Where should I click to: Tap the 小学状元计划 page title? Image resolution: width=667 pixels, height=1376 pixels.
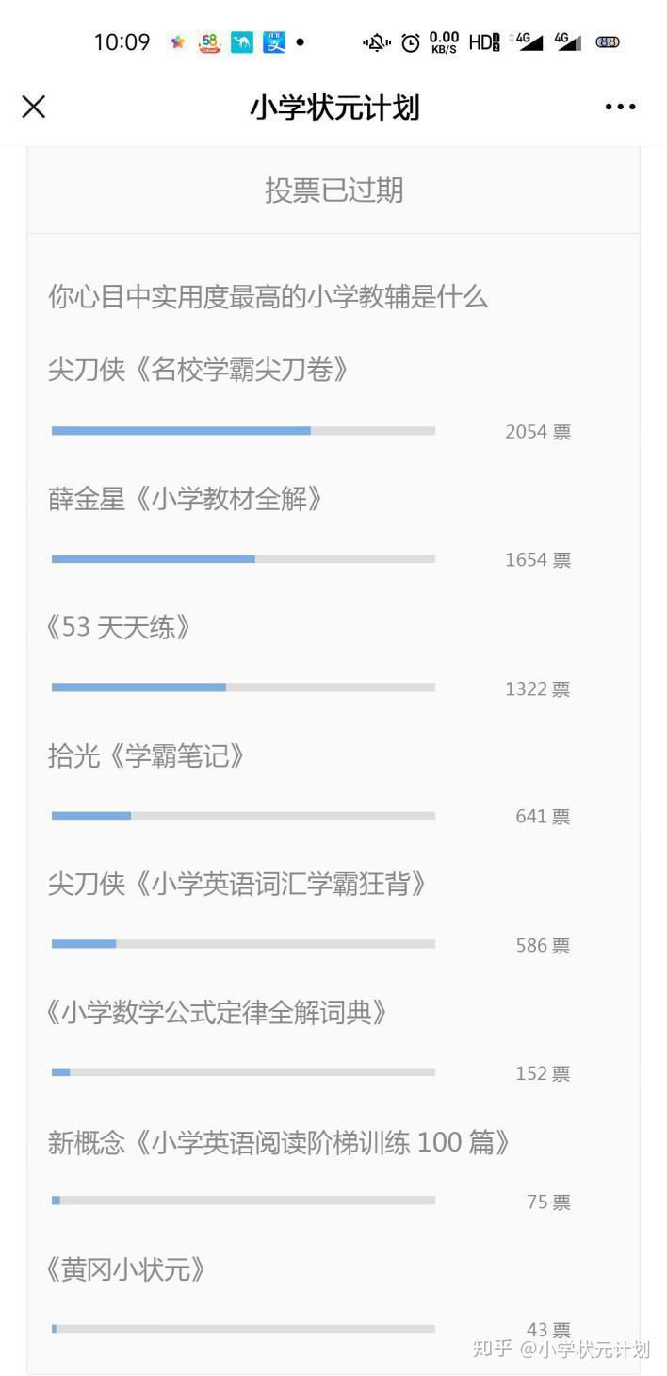click(333, 107)
